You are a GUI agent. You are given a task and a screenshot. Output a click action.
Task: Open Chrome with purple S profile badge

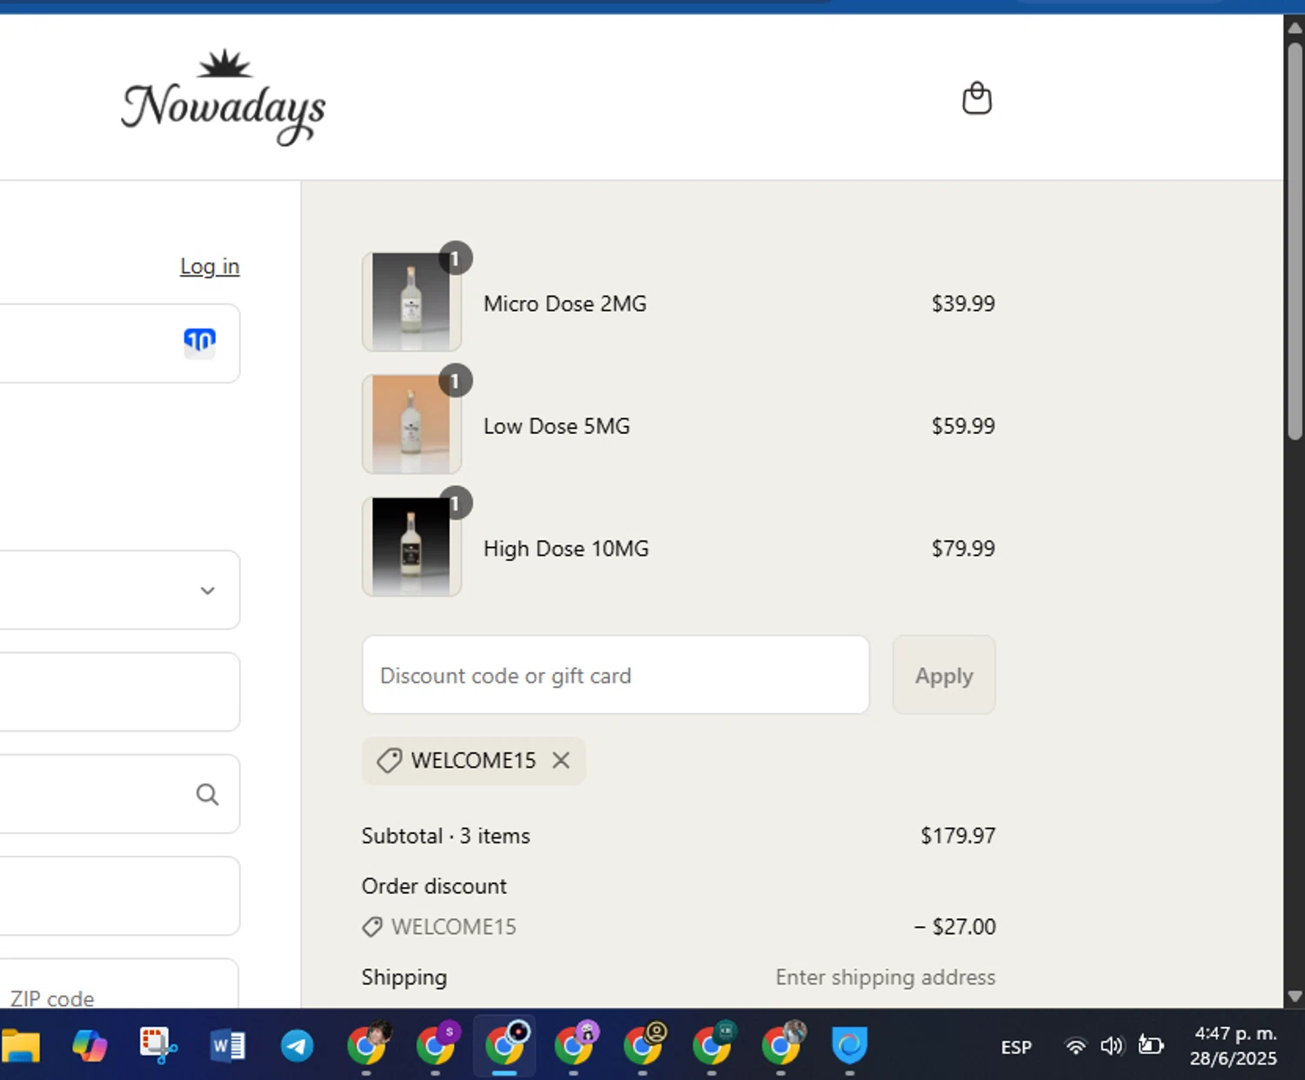(x=436, y=1043)
